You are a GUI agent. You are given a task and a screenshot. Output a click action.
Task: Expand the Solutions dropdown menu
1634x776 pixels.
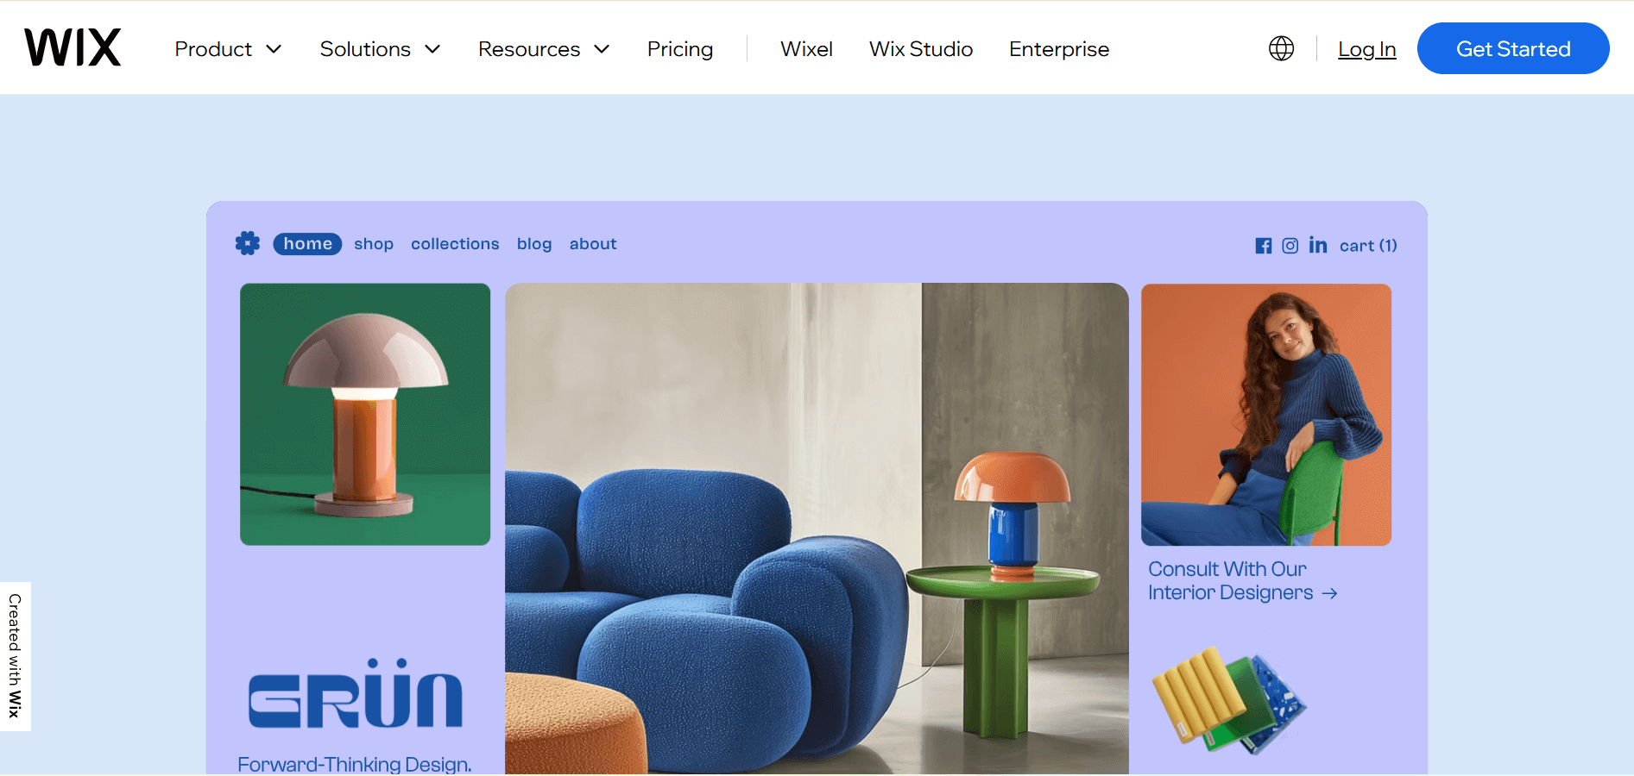coord(380,49)
